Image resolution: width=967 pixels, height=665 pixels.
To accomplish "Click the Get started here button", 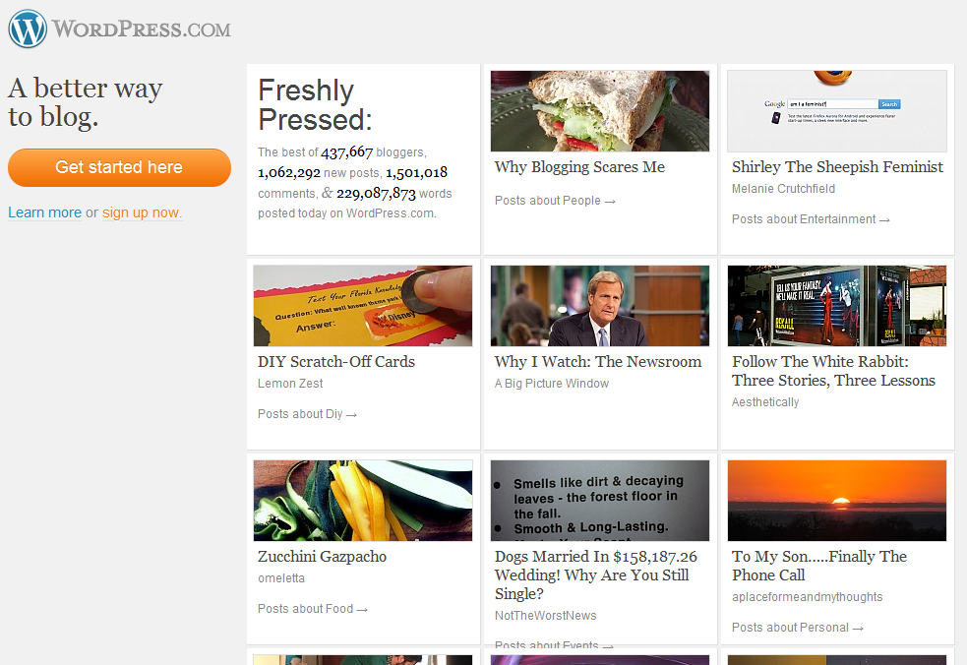I will coord(119,167).
